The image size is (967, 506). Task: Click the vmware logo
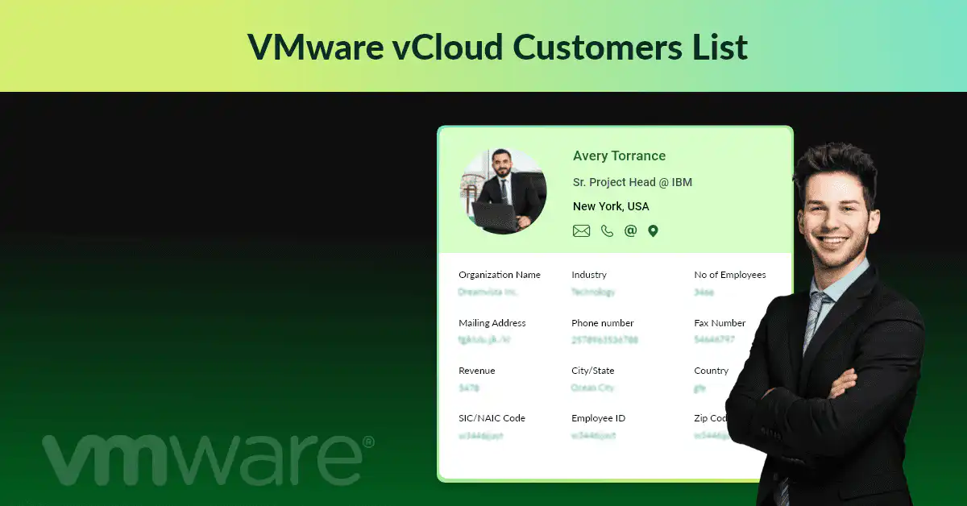point(209,461)
